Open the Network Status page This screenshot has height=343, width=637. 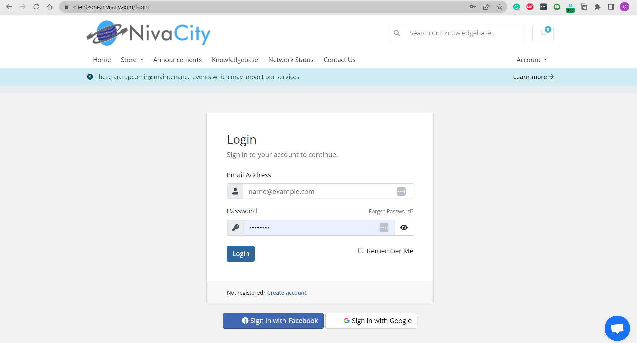pyautogui.click(x=291, y=60)
